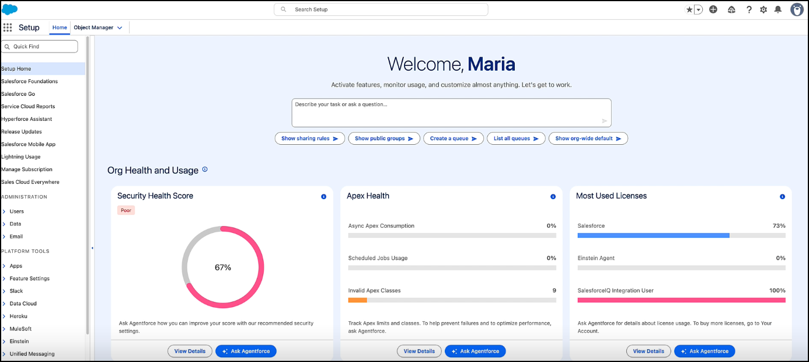
Task: Select the Home tab
Action: point(60,27)
